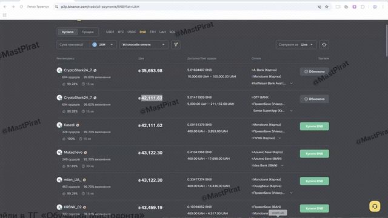
Task: Open the browser profile avatar icon
Action: pyautogui.click(x=375, y=7)
